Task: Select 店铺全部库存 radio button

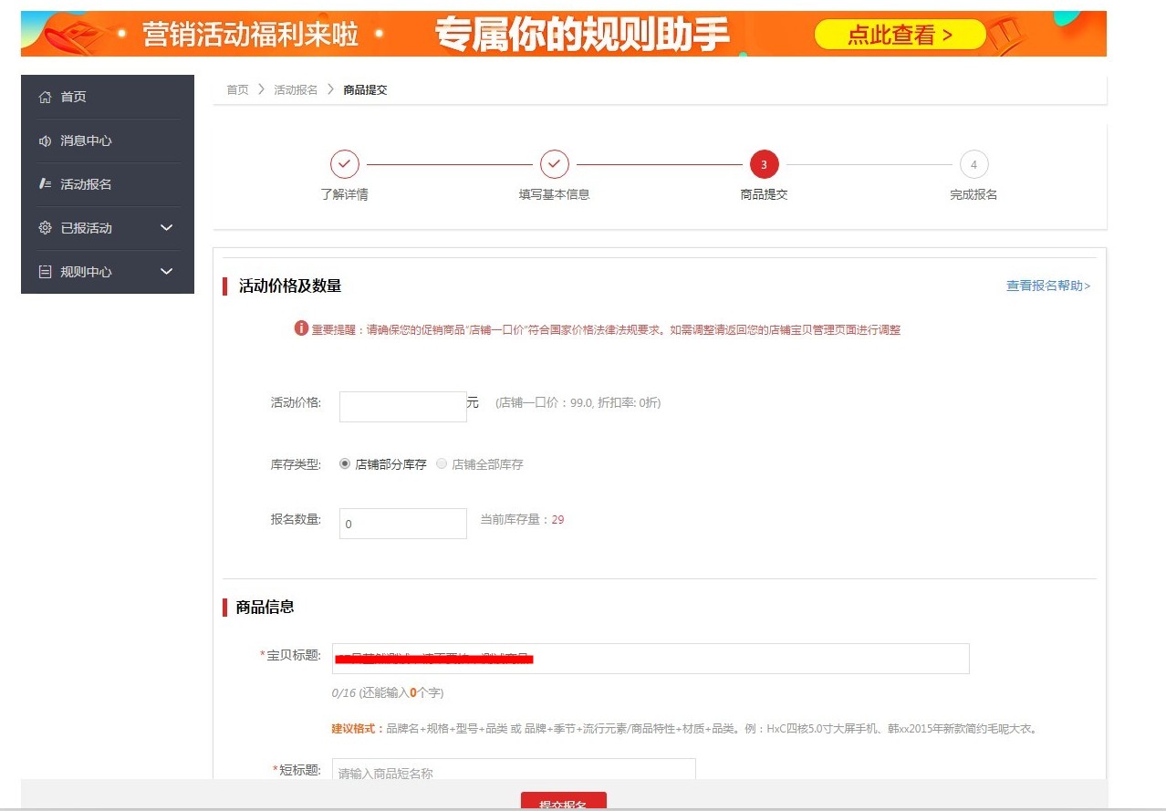Action: click(442, 463)
